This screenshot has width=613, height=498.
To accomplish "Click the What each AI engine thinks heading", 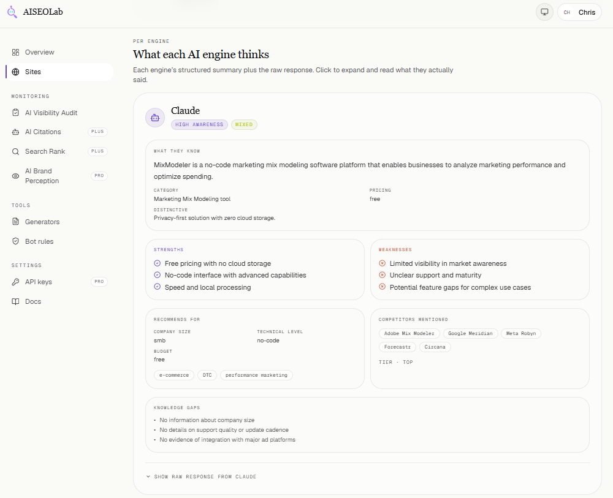I will click(x=201, y=55).
